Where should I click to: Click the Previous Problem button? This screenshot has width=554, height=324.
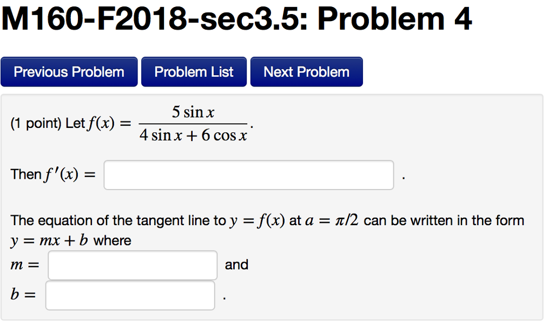coord(69,71)
